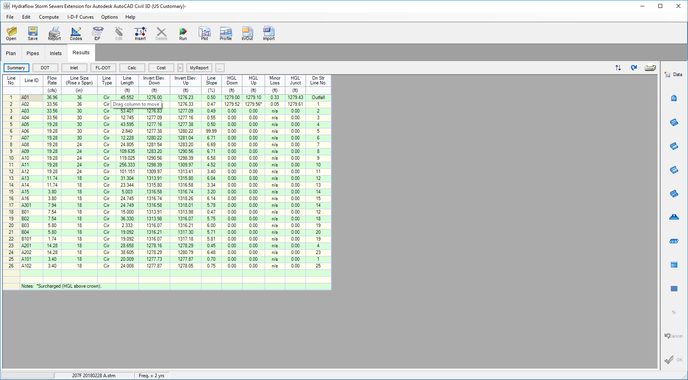
Task: Open the XML In/Out tool
Action: point(247,33)
